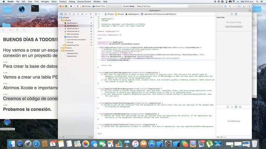Open iTunes from the Dock
266x149 pixels.
(135, 144)
